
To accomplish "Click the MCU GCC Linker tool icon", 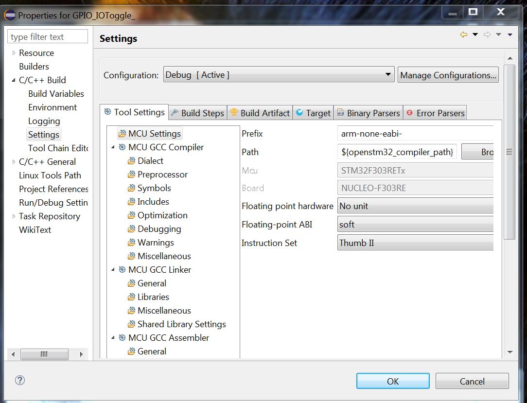I will pyautogui.click(x=123, y=270).
